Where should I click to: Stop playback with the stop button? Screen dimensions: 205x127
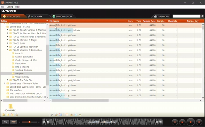click(182, 122)
